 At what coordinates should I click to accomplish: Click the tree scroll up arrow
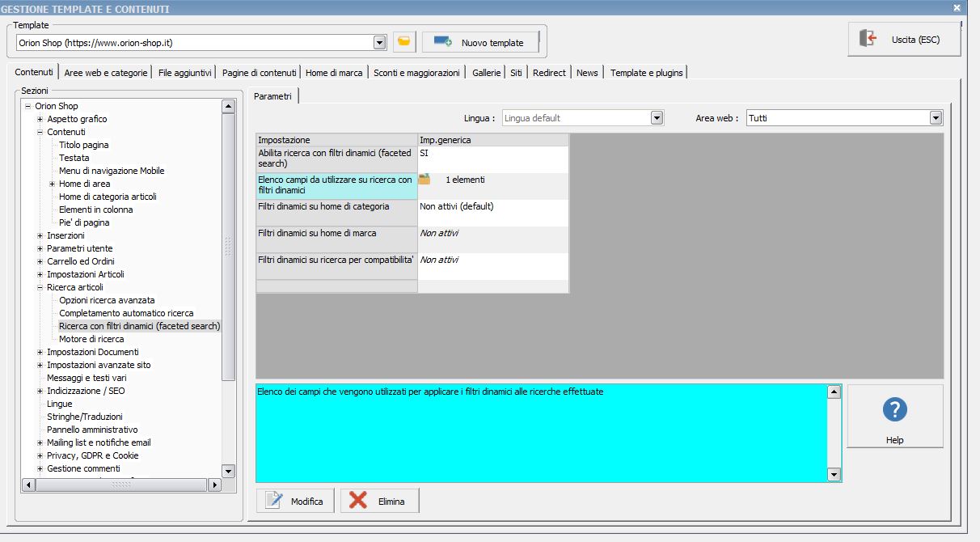click(x=228, y=107)
